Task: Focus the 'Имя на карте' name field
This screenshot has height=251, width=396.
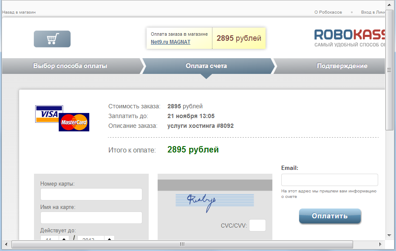Action: pos(91,218)
